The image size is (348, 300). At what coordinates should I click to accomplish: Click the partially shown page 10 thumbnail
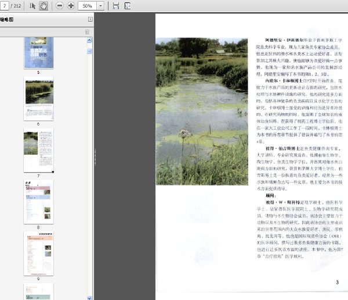(x=39, y=291)
